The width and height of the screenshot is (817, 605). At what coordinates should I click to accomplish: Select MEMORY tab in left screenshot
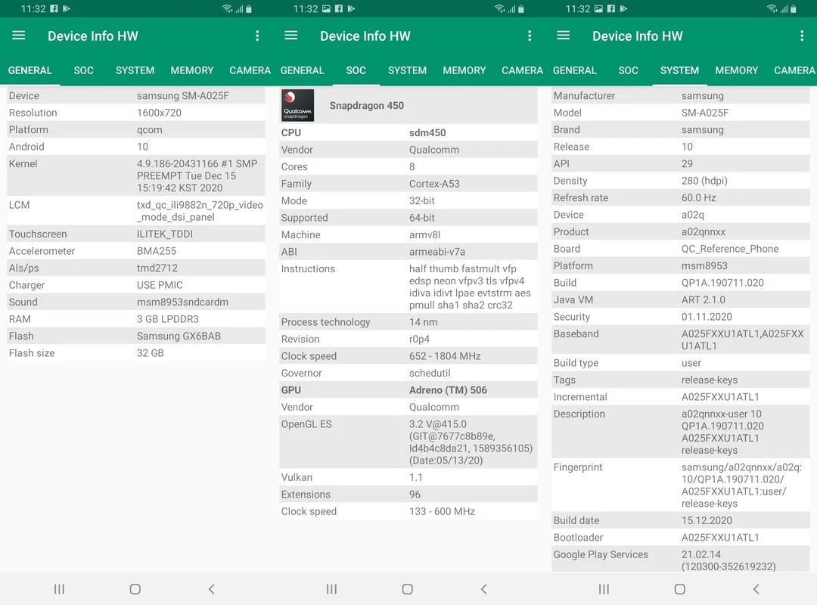tap(191, 70)
